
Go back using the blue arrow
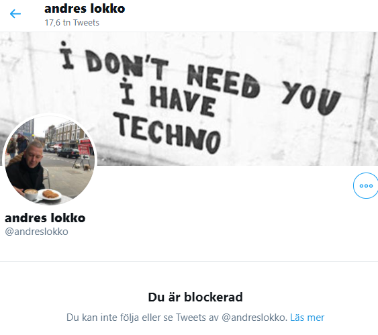tap(15, 13)
